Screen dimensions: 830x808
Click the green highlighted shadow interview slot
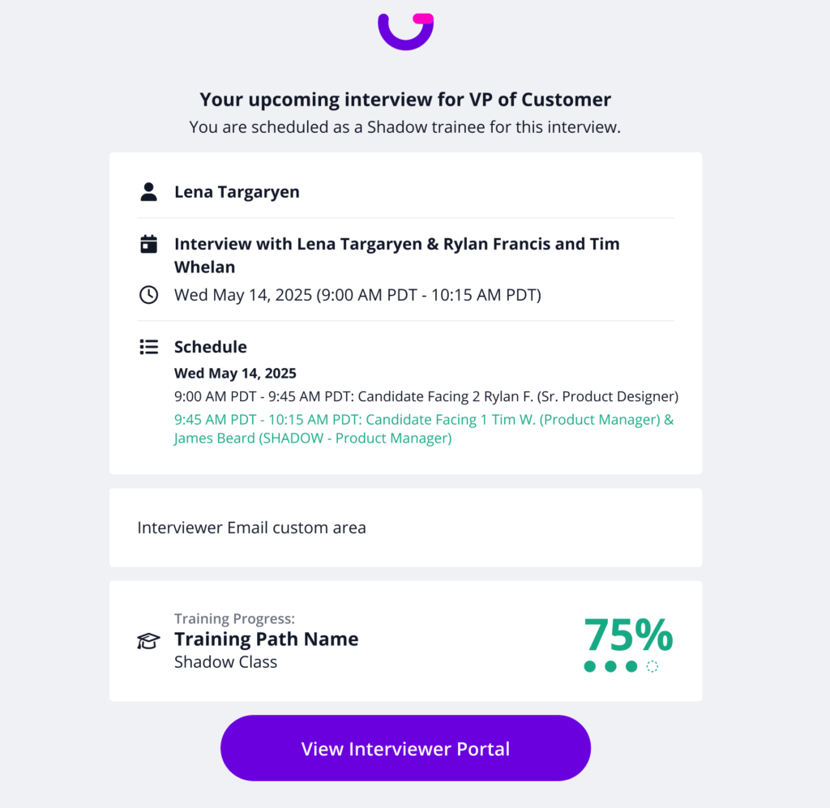pyautogui.click(x=424, y=429)
